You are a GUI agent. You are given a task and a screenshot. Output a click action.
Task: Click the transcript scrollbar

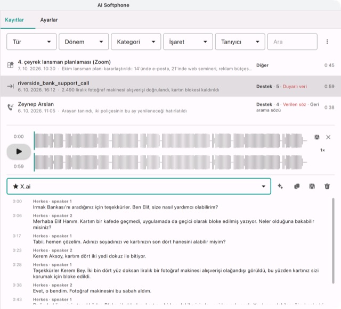coord(333,240)
